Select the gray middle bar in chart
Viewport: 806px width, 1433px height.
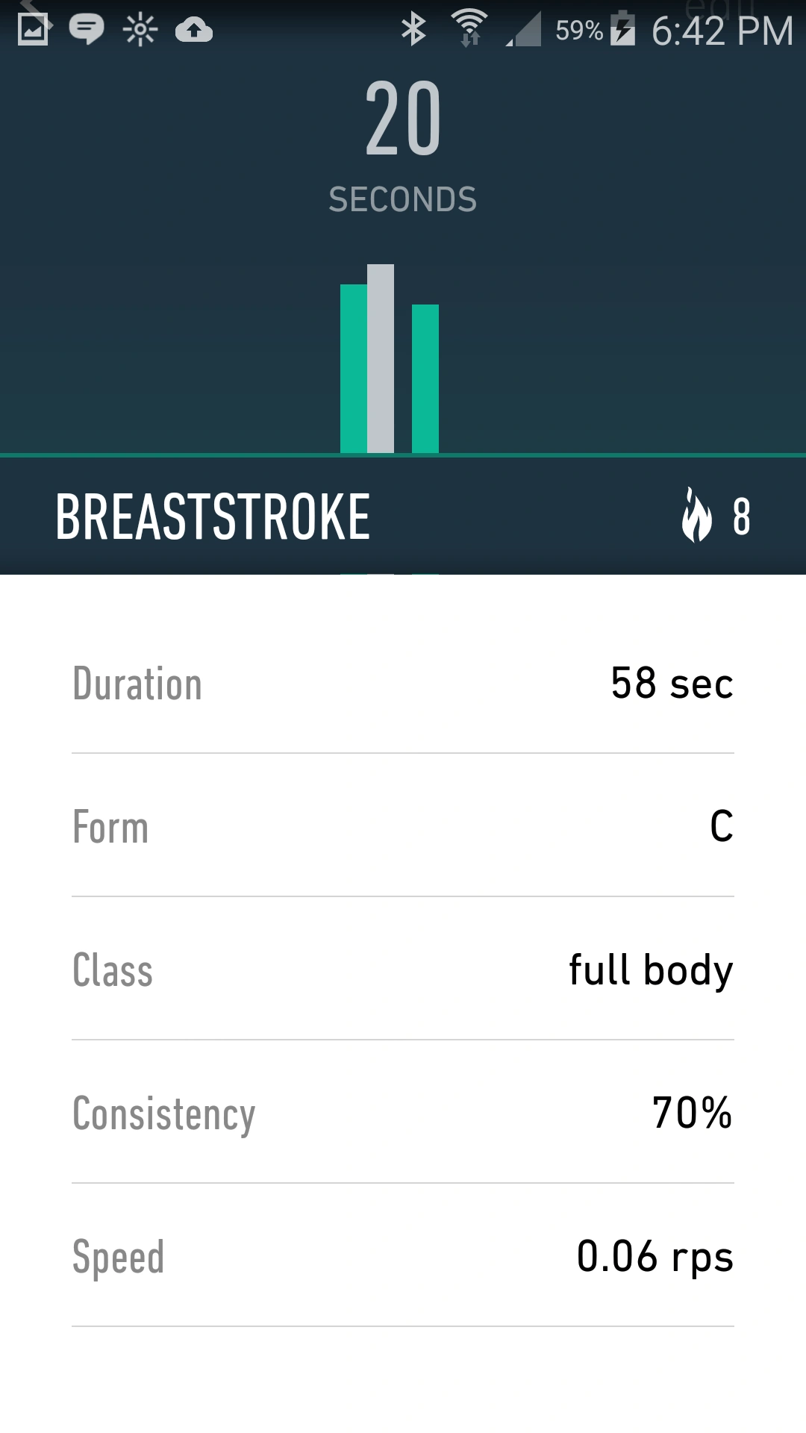[381, 359]
